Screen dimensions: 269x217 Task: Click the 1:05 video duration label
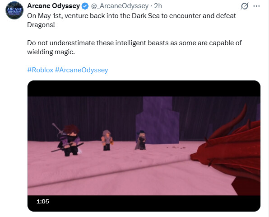pyautogui.click(x=43, y=201)
